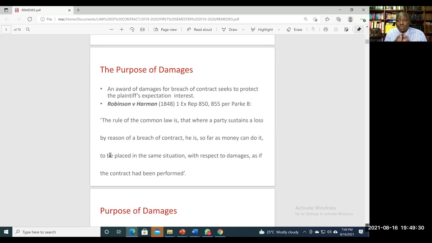Open volume control in system tray
Screen dimensions: 432x243
(x=329, y=232)
